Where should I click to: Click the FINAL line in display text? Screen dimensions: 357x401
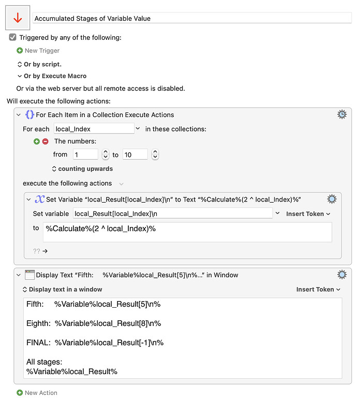pos(95,342)
